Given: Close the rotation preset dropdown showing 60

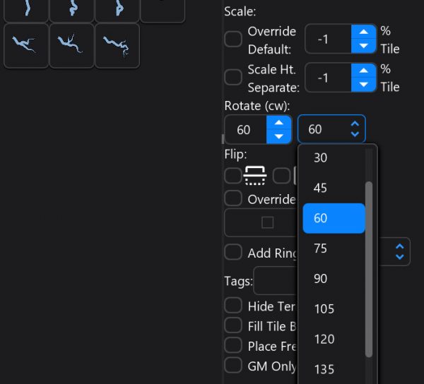Looking at the screenshot, I should click(331, 129).
